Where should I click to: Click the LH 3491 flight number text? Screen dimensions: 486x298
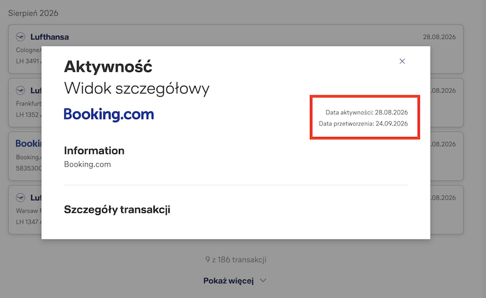pos(27,61)
